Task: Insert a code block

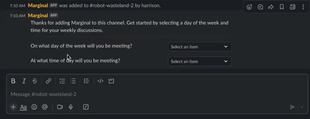Action: pos(111,81)
